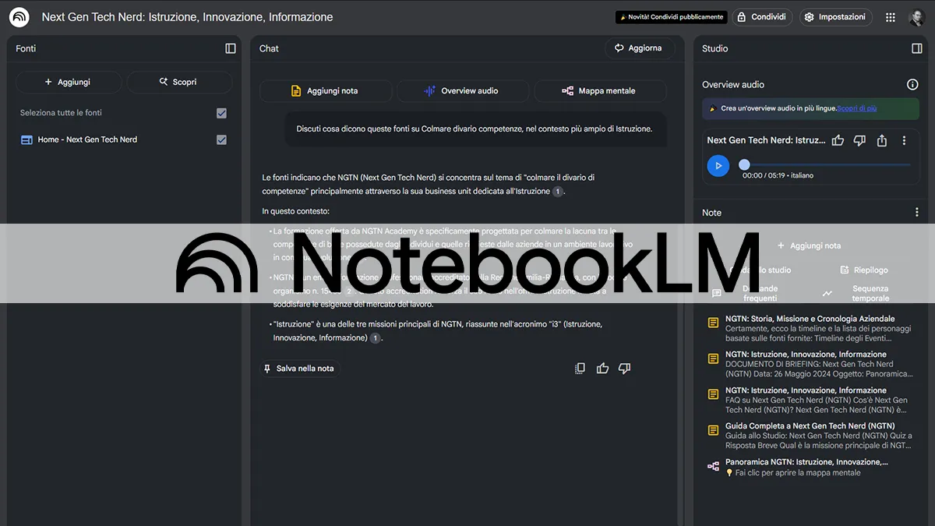Screen dimensions: 935x526
Task: Toggle the 'Seleziona tutte le fonti' checkbox
Action: point(221,113)
